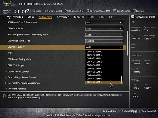Click the +3.3V reading 3.328 V
The width and height of the screenshot is (158, 118).
click(x=135, y=96)
